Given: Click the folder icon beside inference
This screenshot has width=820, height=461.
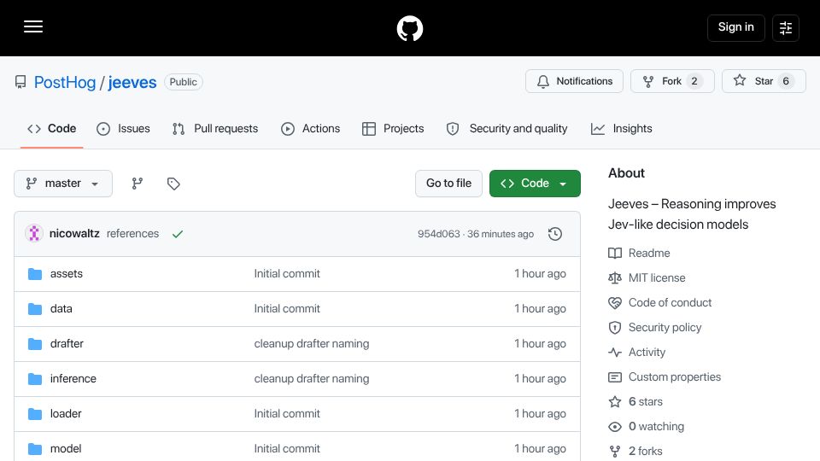Looking at the screenshot, I should point(35,379).
